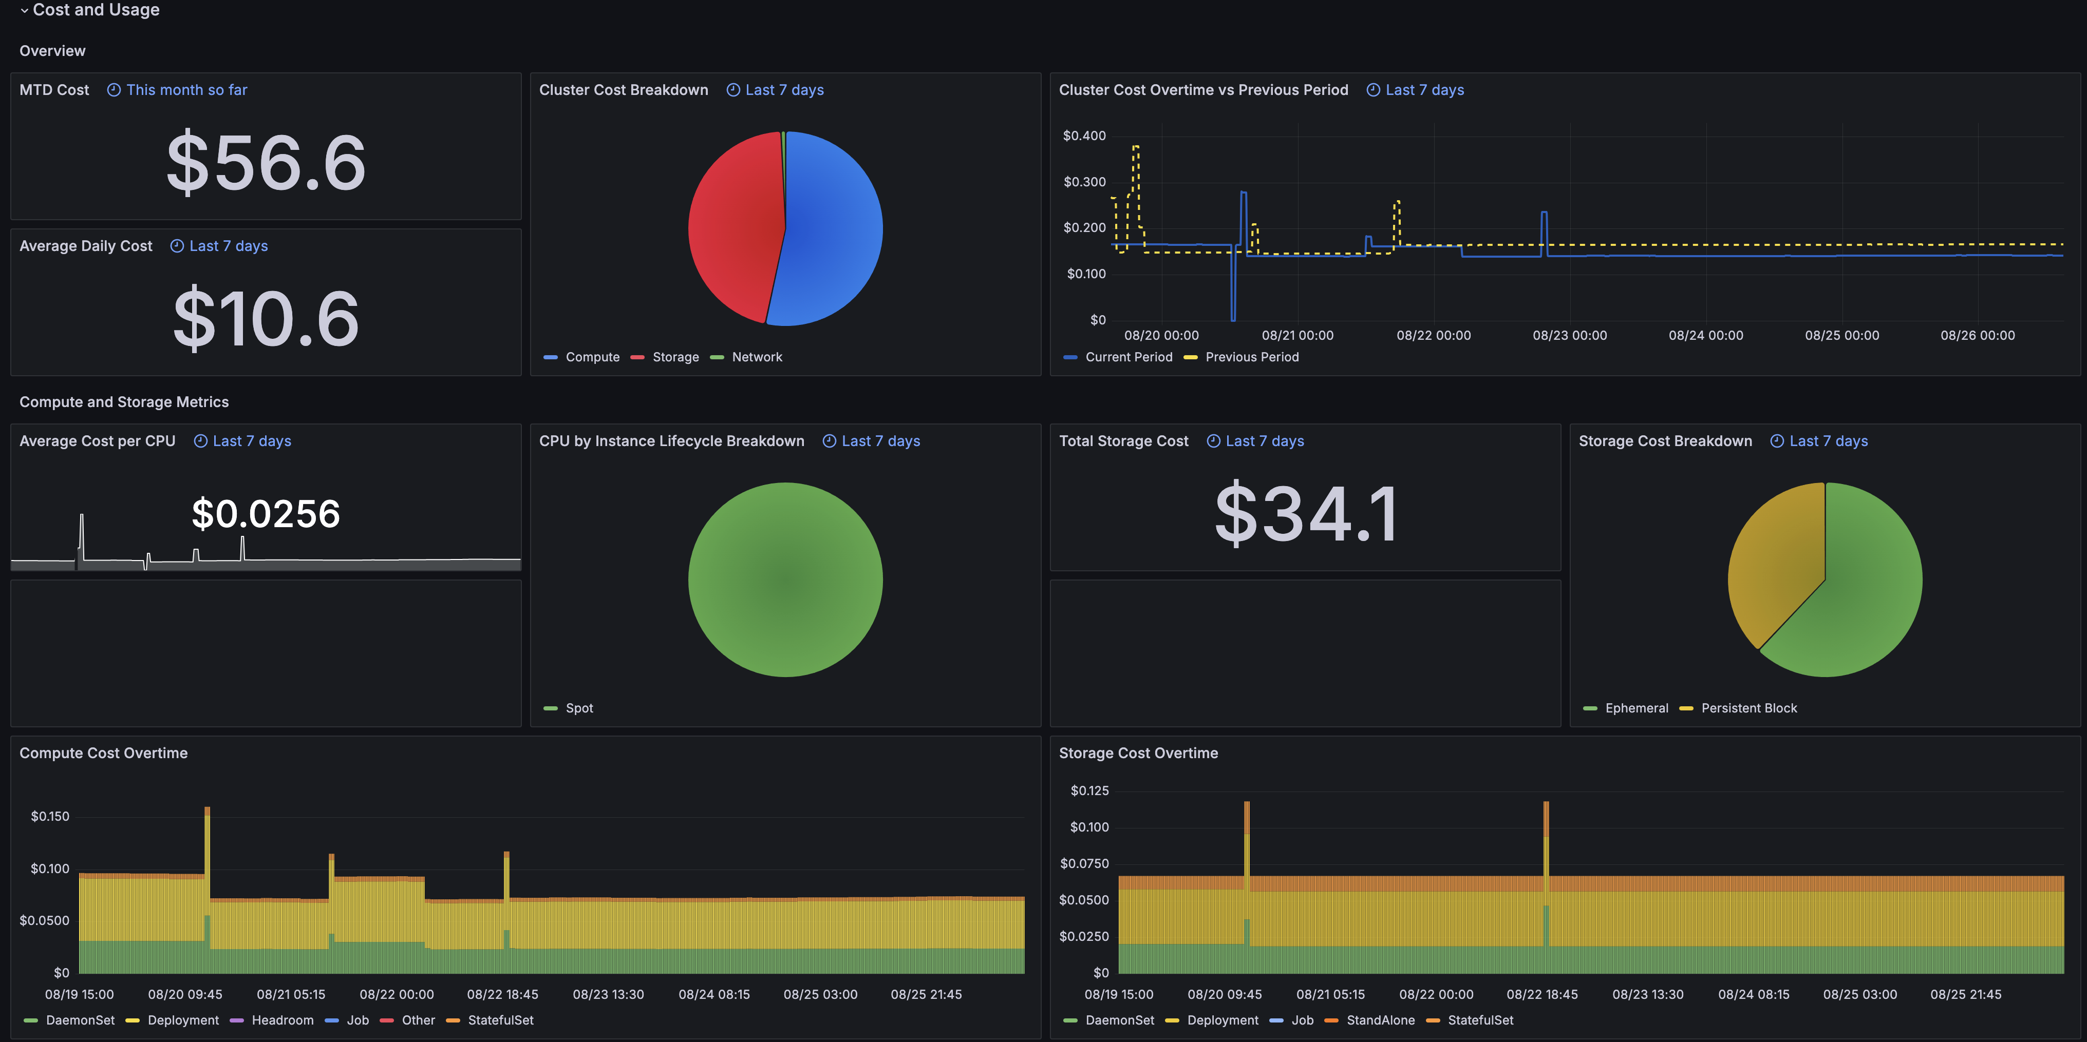This screenshot has height=1042, width=2087.
Task: Open the Storage Cost Overtime panel title menu
Action: (1138, 753)
